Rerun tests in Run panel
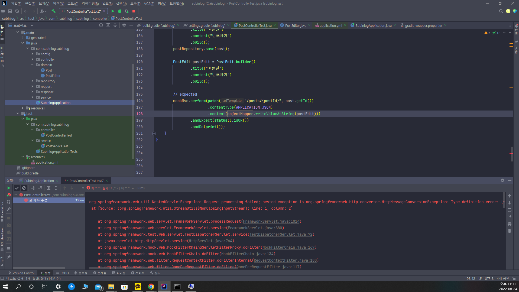519x292 pixels. point(9,188)
